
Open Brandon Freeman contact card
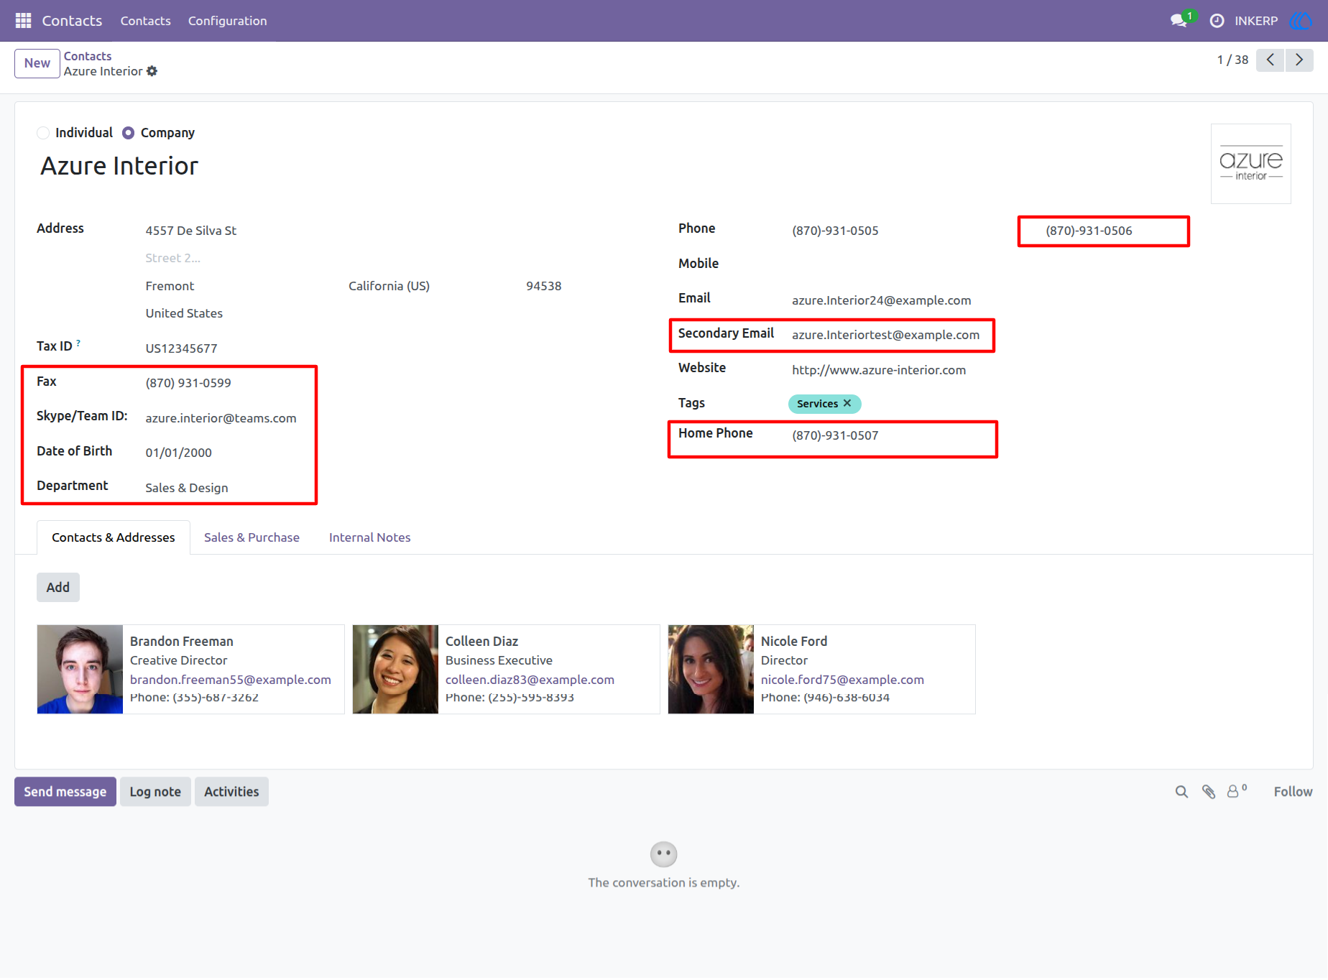(190, 669)
